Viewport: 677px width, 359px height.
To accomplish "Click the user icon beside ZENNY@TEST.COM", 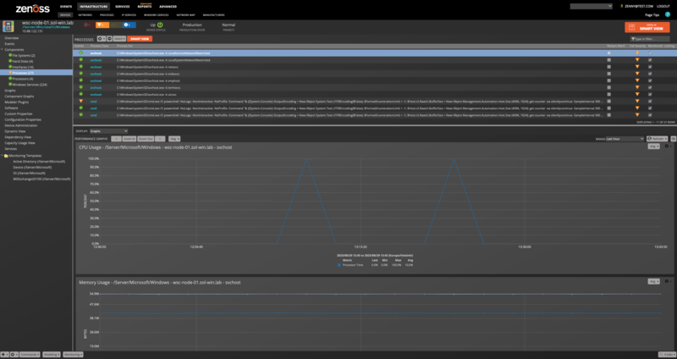I will 622,7.
